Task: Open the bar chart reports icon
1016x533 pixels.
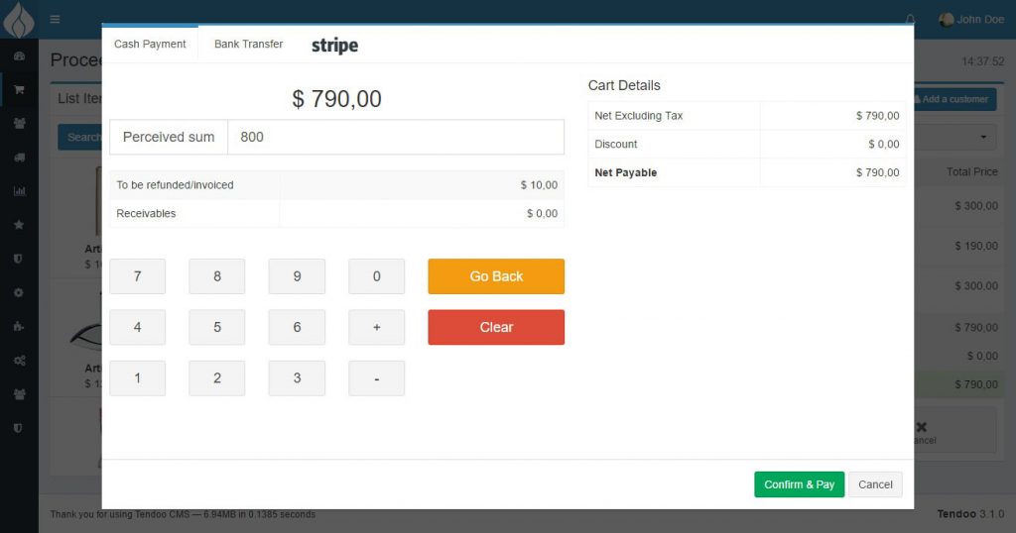Action: click(19, 191)
